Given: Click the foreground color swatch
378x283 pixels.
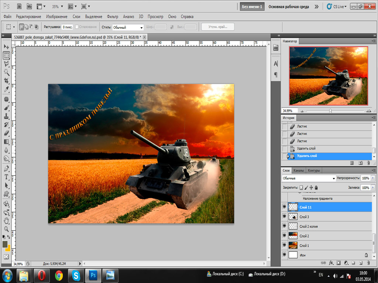Looking at the screenshot, I should coord(5,244).
